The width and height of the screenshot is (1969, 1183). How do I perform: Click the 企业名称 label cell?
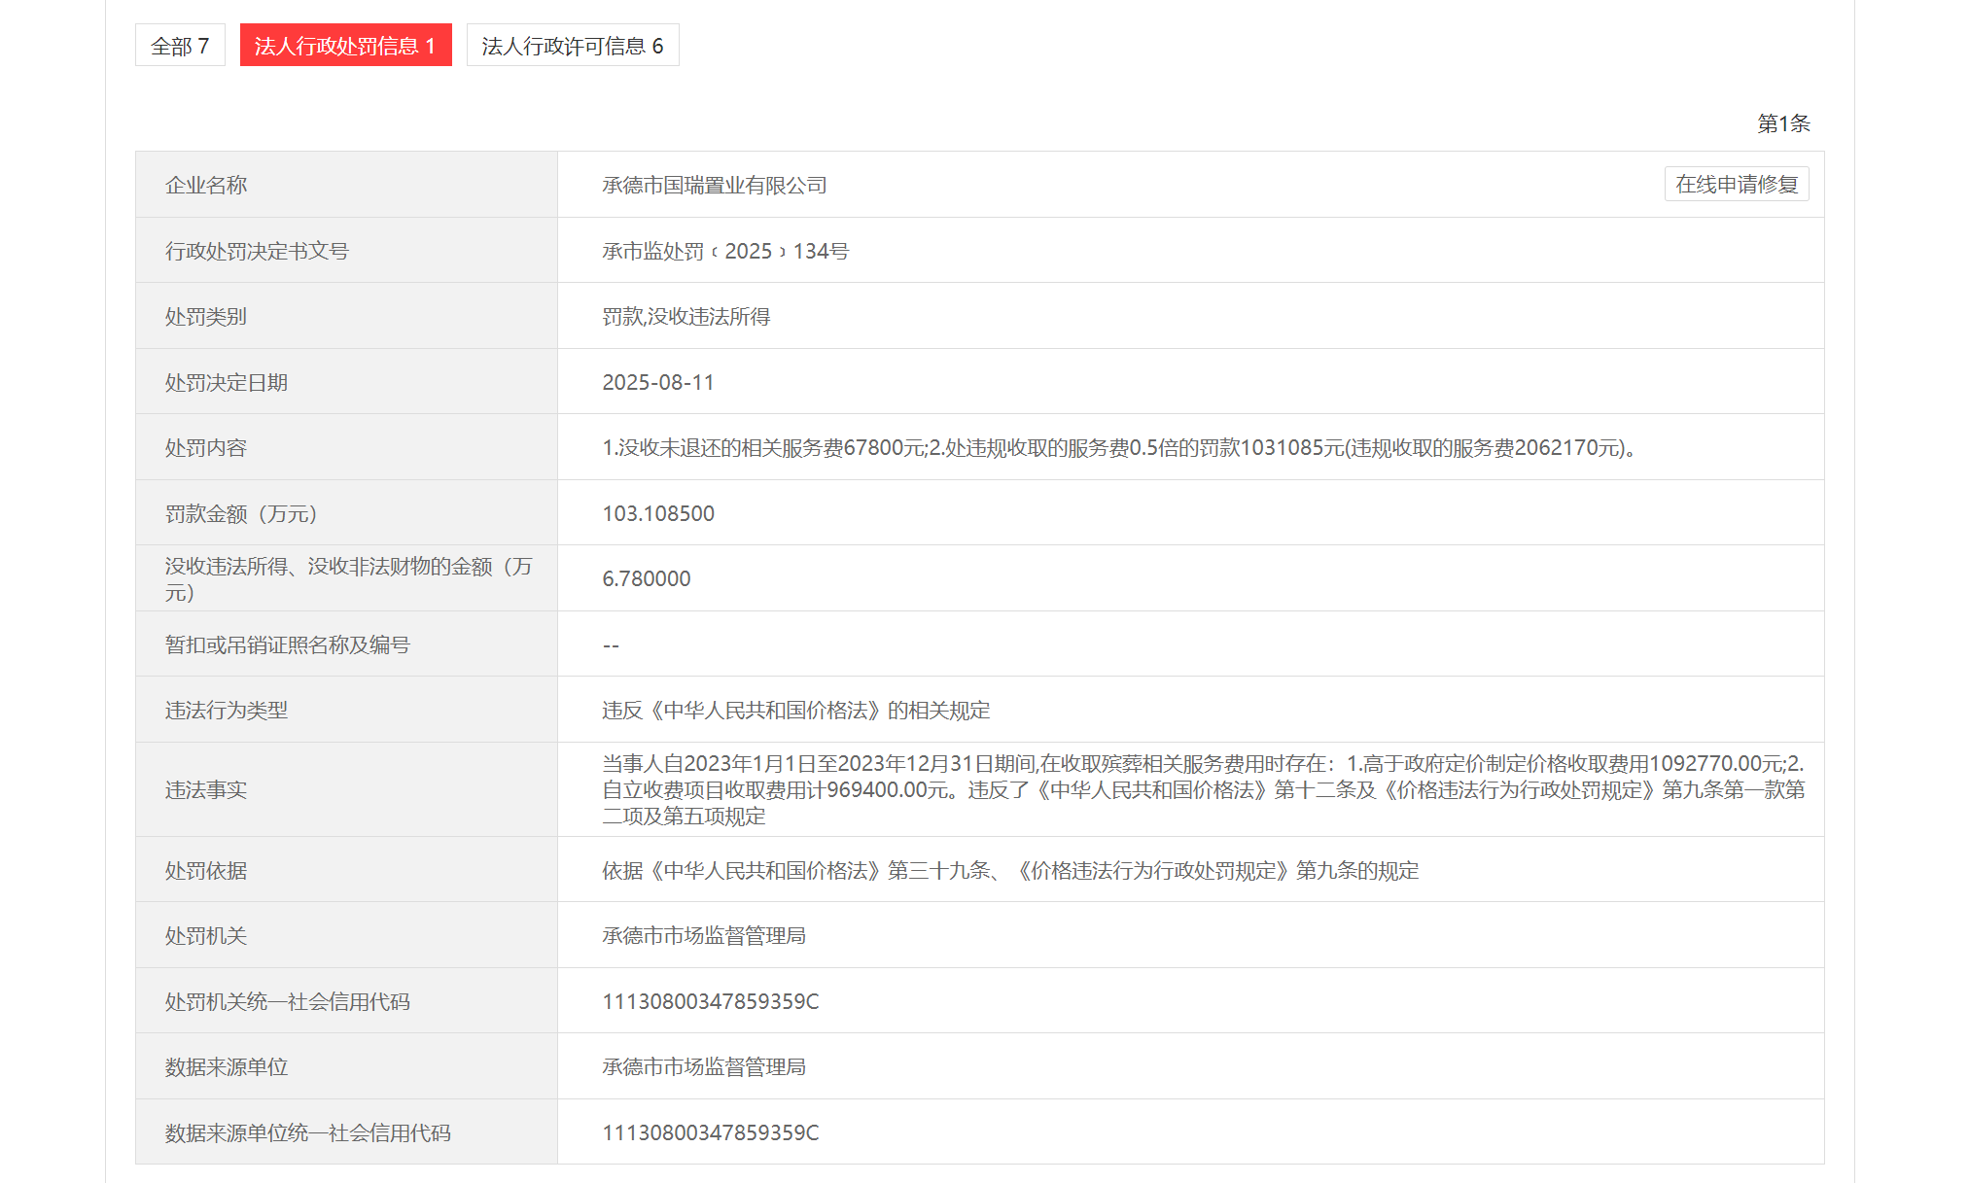coord(346,185)
